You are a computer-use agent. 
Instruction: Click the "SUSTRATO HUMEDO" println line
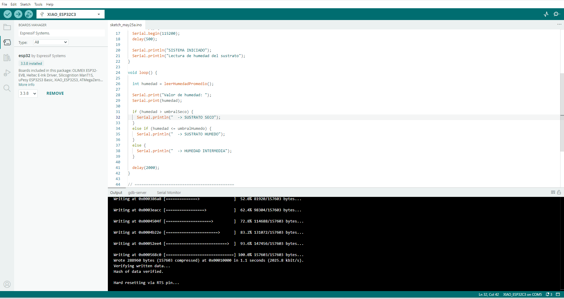181,134
